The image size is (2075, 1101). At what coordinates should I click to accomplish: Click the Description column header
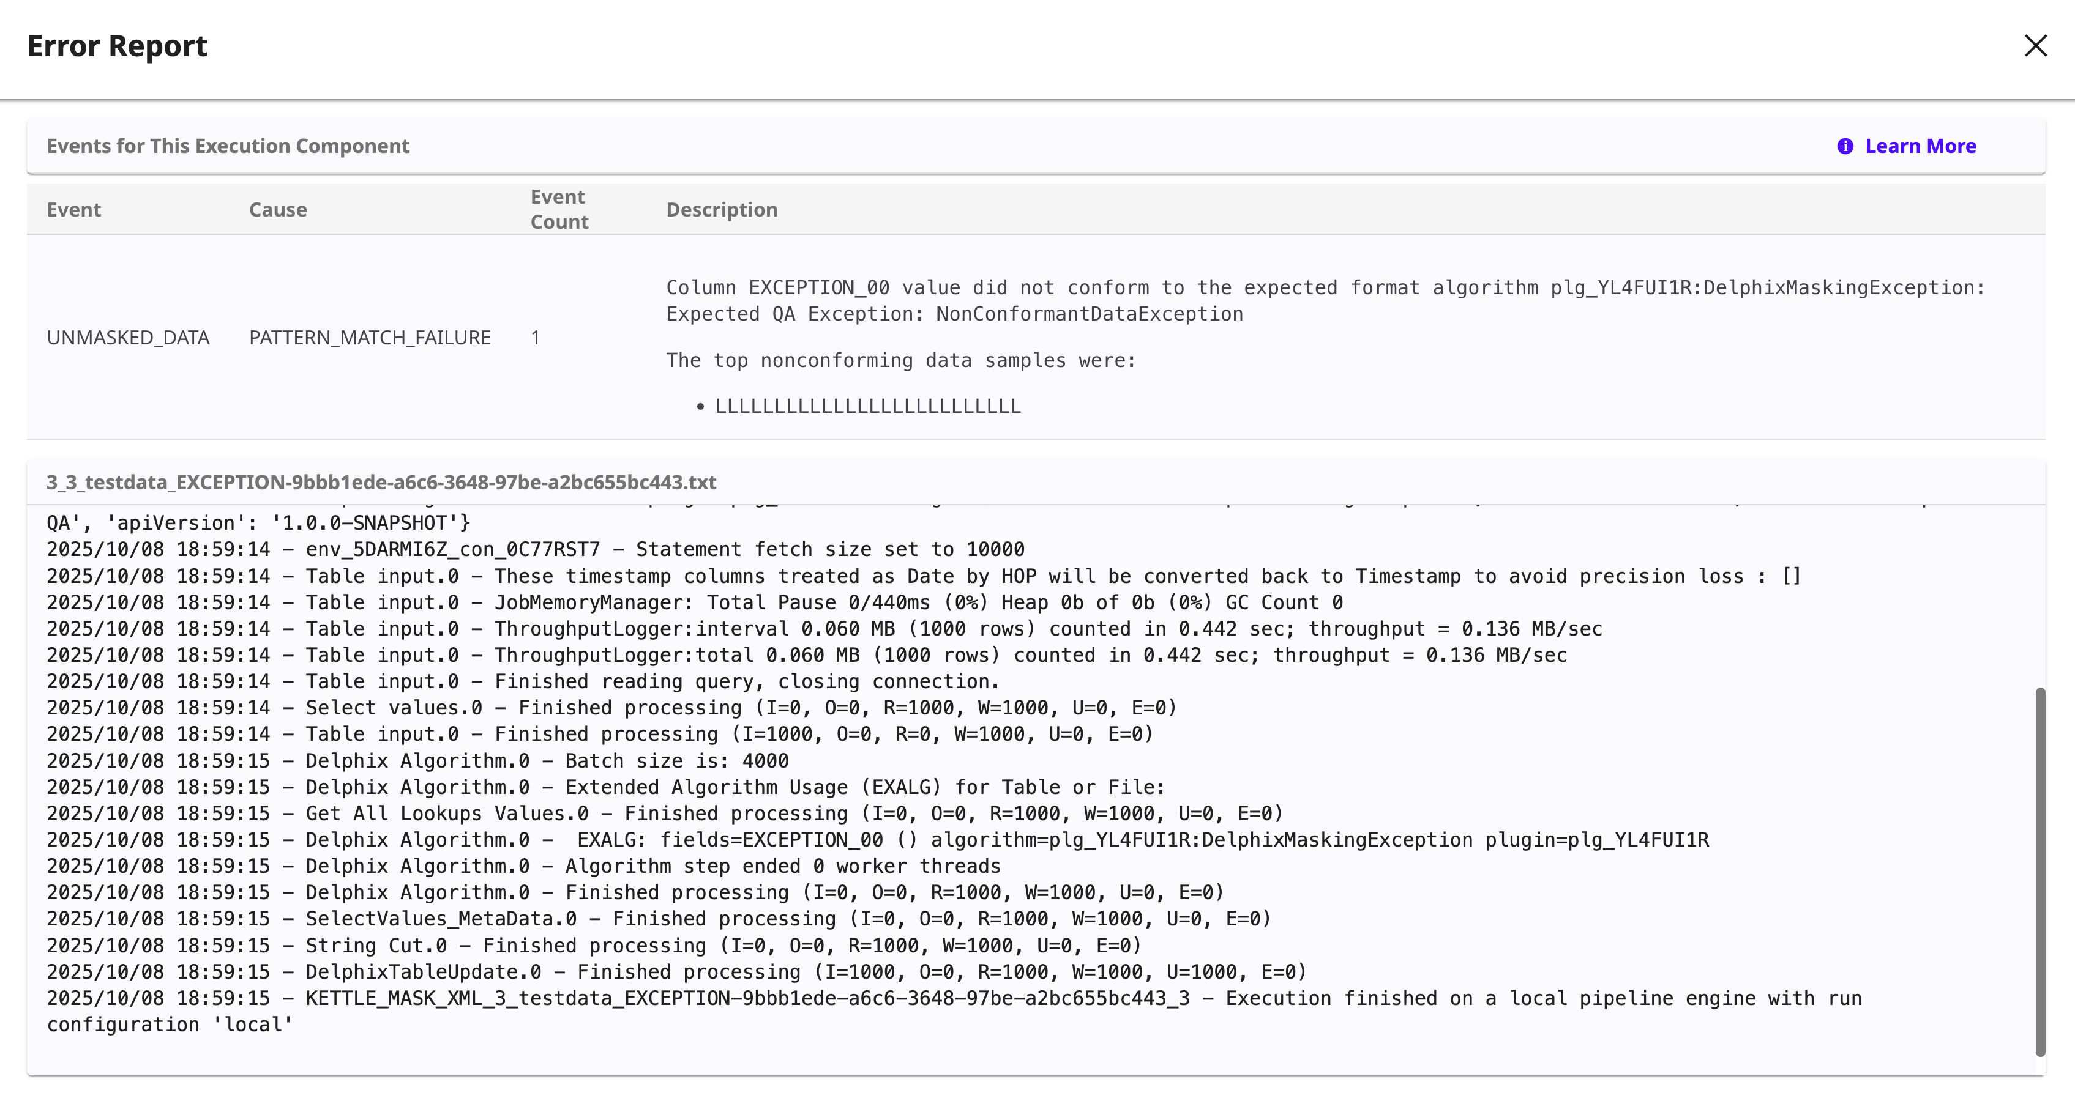[x=721, y=209]
